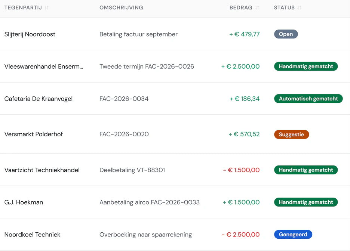Click the Suggestie status badge
The height and width of the screenshot is (251, 350).
tap(292, 134)
